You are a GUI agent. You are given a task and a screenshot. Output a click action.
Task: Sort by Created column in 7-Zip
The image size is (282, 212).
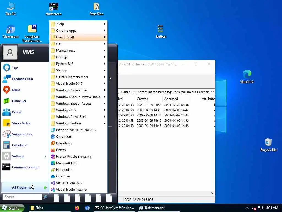click(x=148, y=99)
